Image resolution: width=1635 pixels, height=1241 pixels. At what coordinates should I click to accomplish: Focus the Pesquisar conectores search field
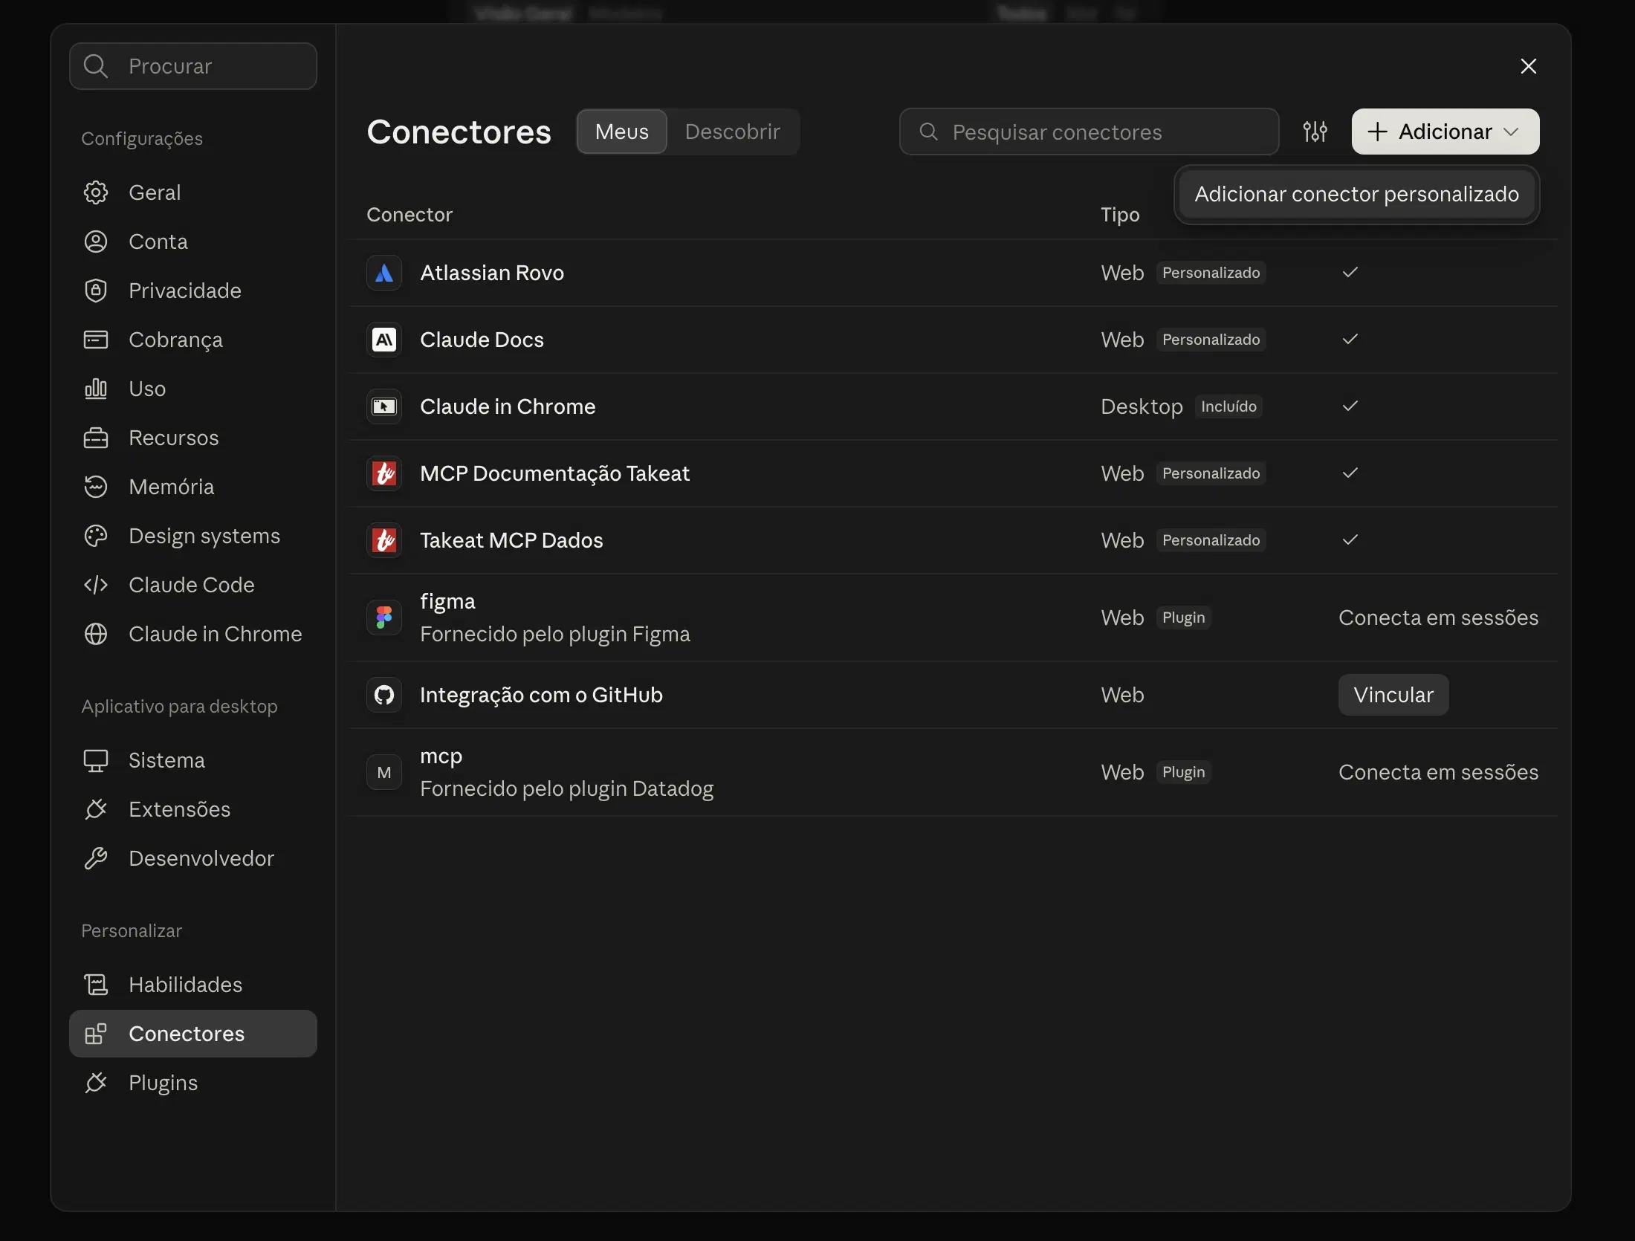(x=1089, y=132)
